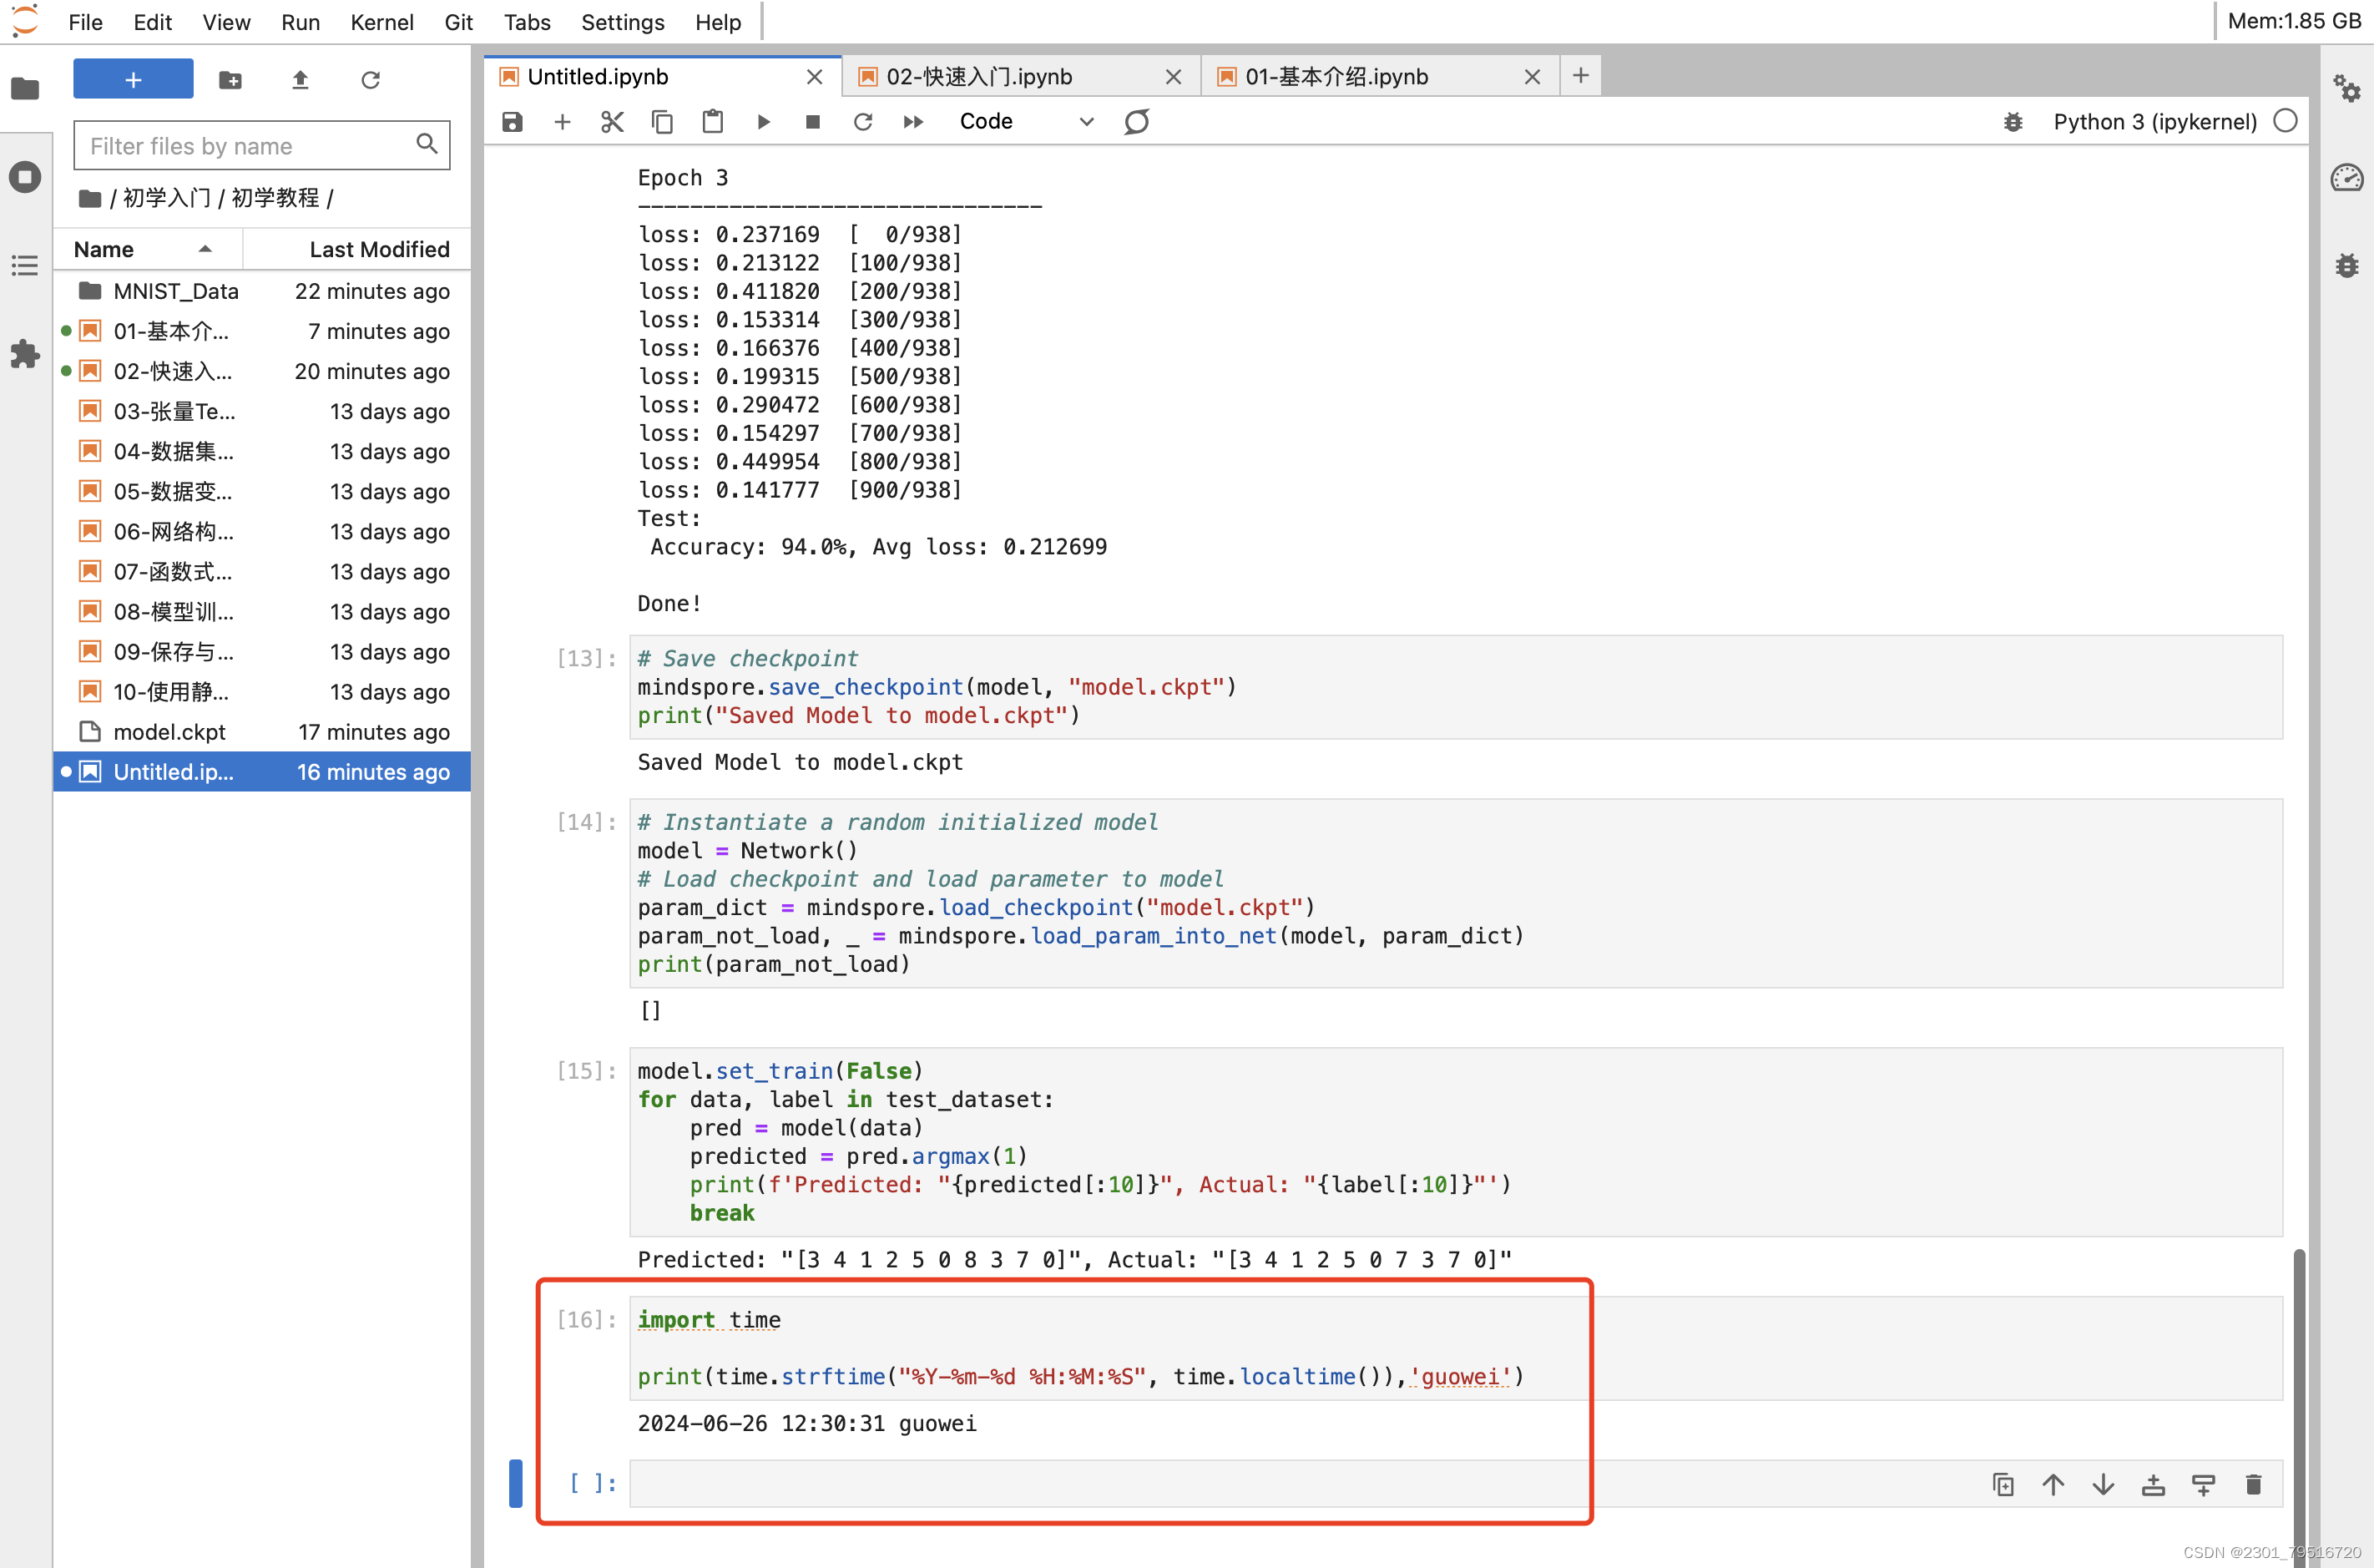Select the MNIST_Data folder
Image resolution: width=2374 pixels, height=1568 pixels.
point(262,291)
